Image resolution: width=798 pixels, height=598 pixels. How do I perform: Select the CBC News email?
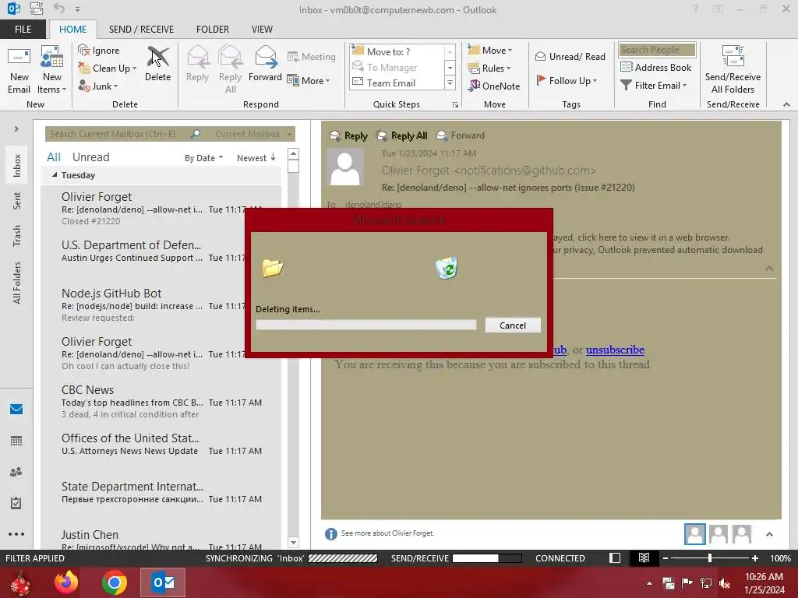pos(161,402)
